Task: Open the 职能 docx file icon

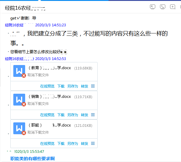Action: point(19,128)
